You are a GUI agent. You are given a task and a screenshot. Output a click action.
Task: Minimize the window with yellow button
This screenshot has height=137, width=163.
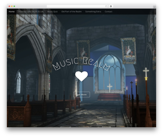[12, 6]
